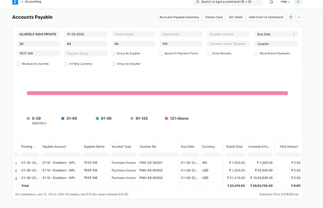Go to Accounting breadcrumb
This screenshot has width=323, height=208.
coord(33,2)
